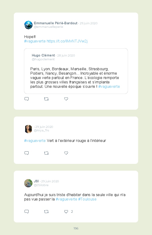The image size is (152, 235).
Task: Retweet the @Arya_Trs tweet
Action: 46,153
